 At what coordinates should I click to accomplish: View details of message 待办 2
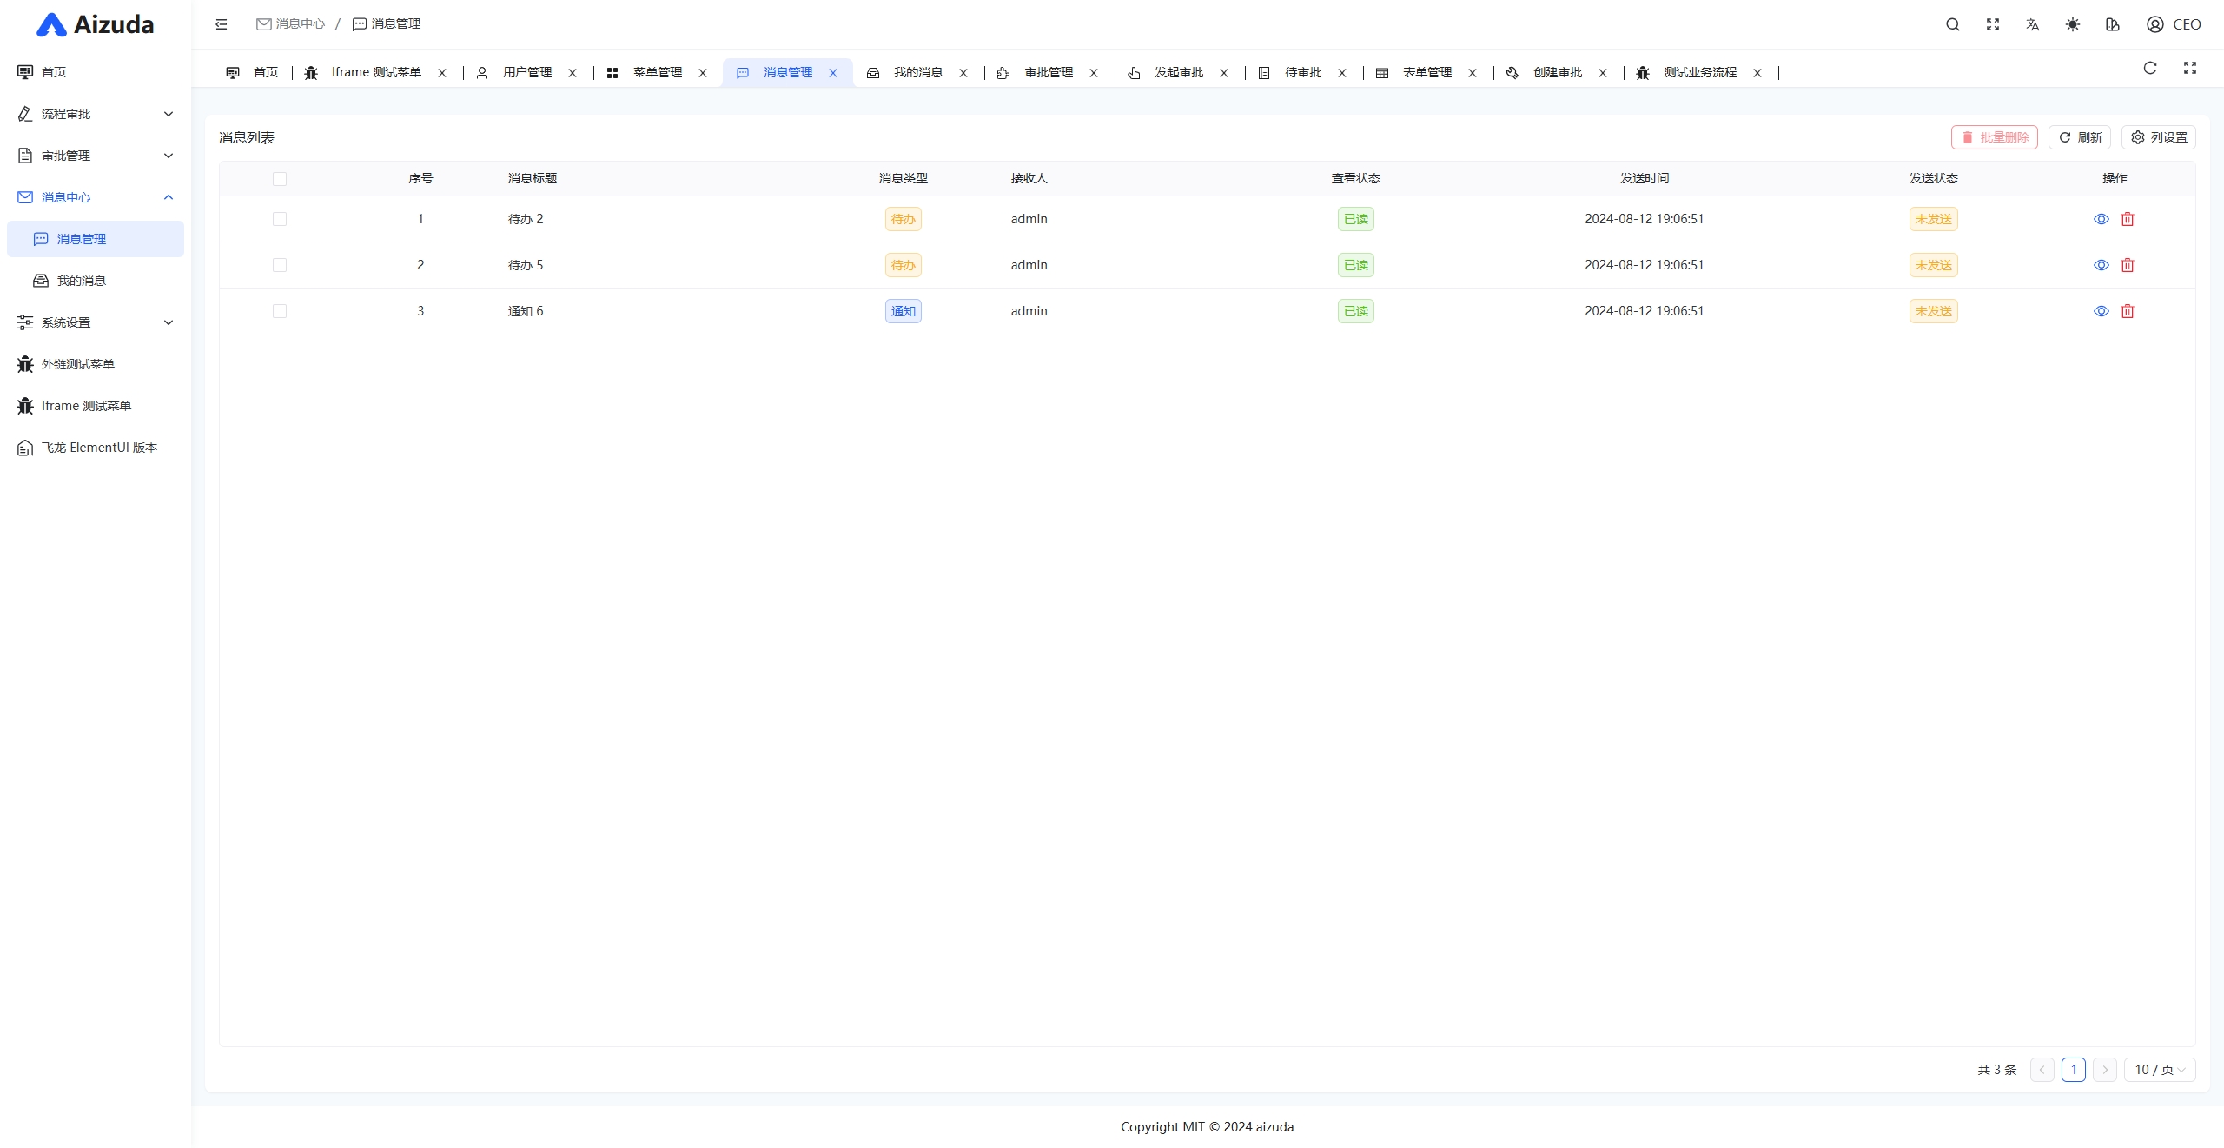(2102, 219)
